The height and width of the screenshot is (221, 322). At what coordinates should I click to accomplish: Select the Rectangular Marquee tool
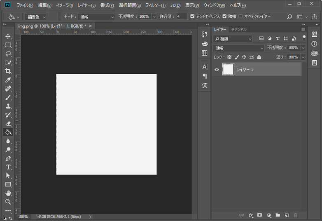(8, 45)
